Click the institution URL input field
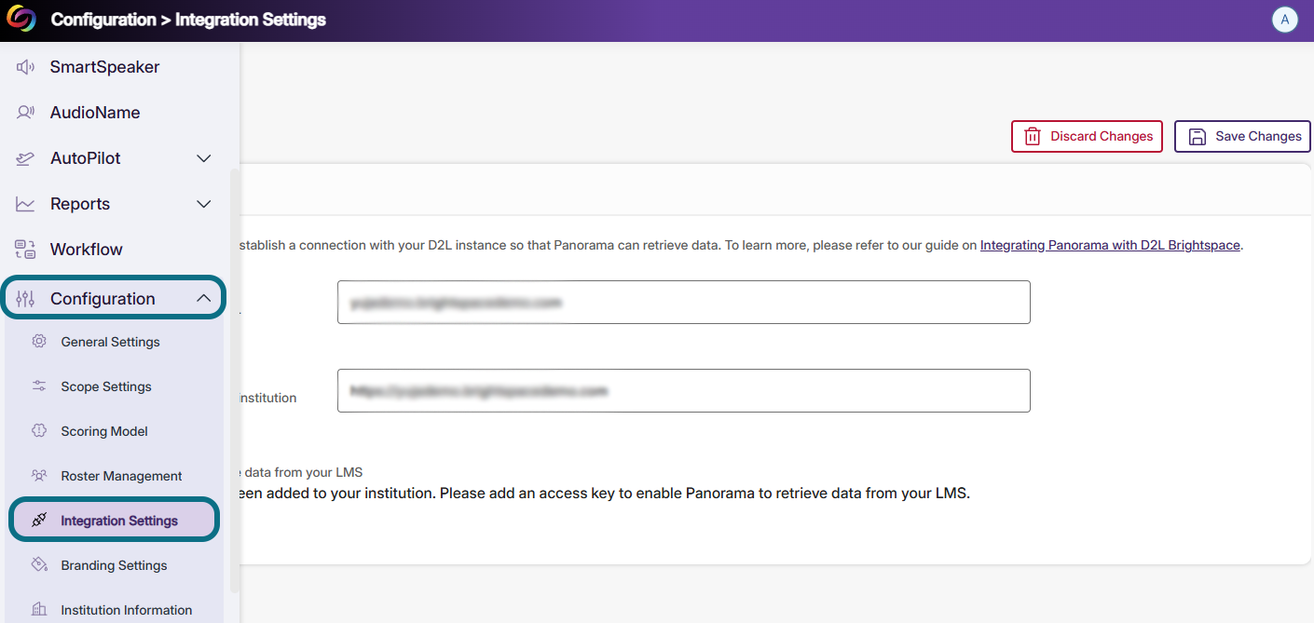 684,391
